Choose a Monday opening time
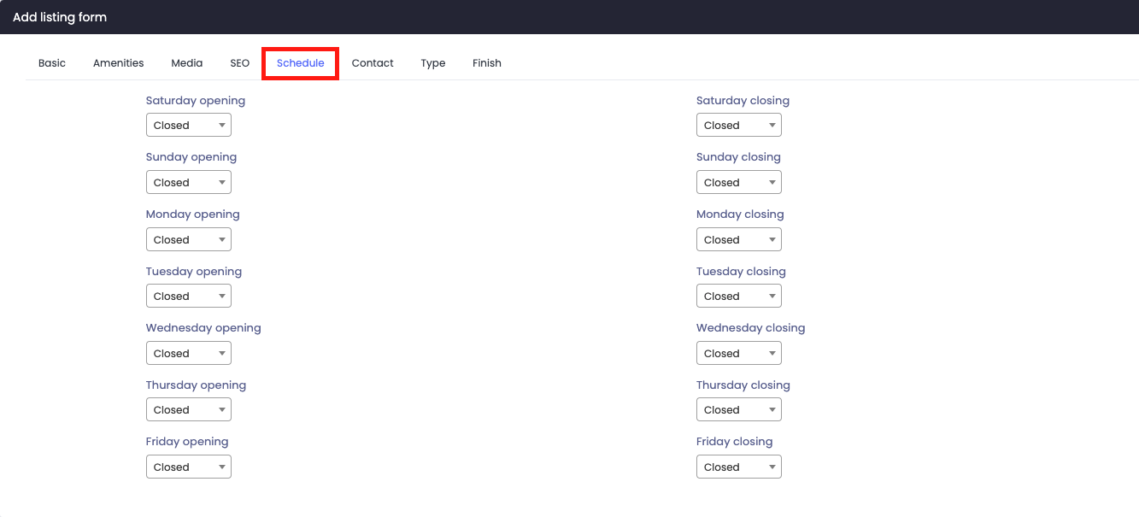 point(189,239)
